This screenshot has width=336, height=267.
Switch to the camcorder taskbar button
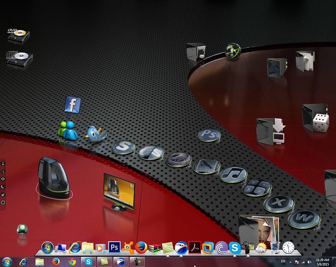click(x=137, y=262)
